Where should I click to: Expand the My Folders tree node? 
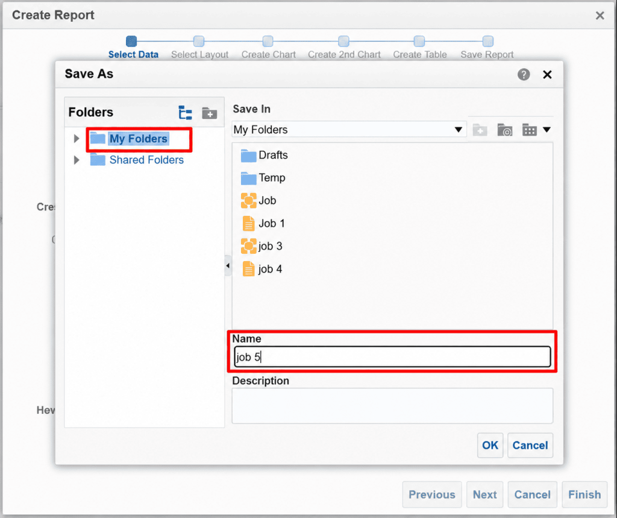[x=77, y=139]
